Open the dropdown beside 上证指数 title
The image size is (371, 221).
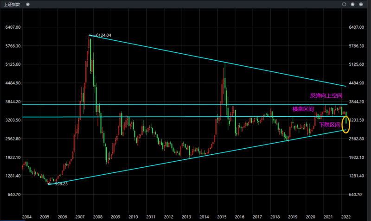28,4
